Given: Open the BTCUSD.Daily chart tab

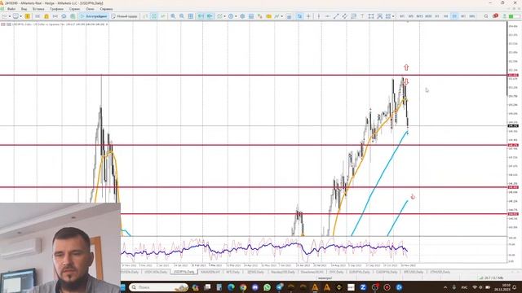Looking at the screenshot, I should [414, 272].
